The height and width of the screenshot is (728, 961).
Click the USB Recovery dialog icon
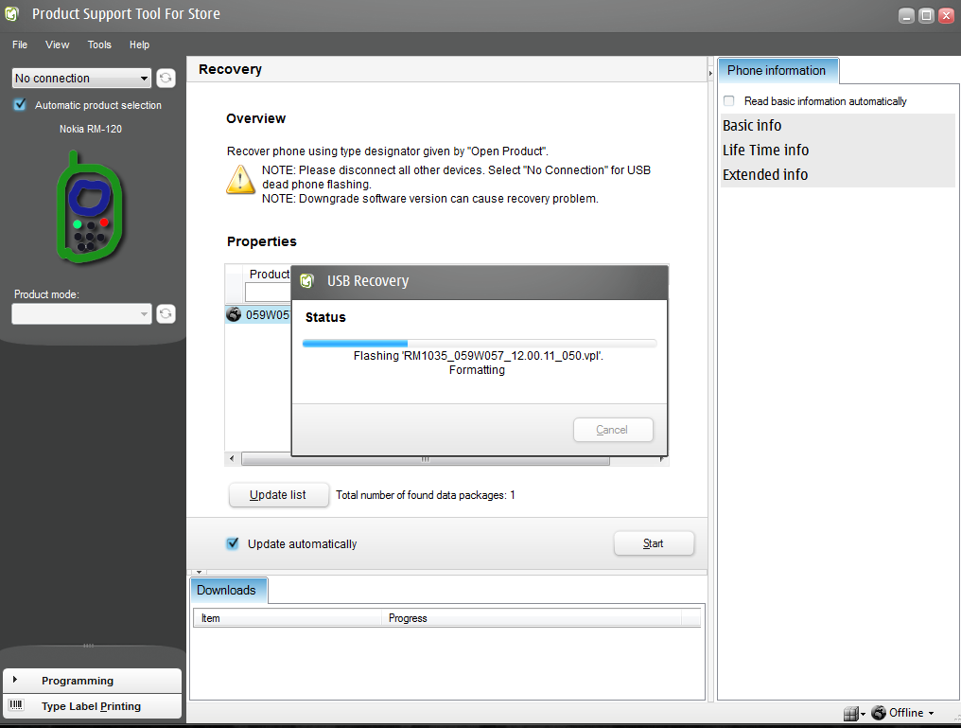click(x=307, y=281)
